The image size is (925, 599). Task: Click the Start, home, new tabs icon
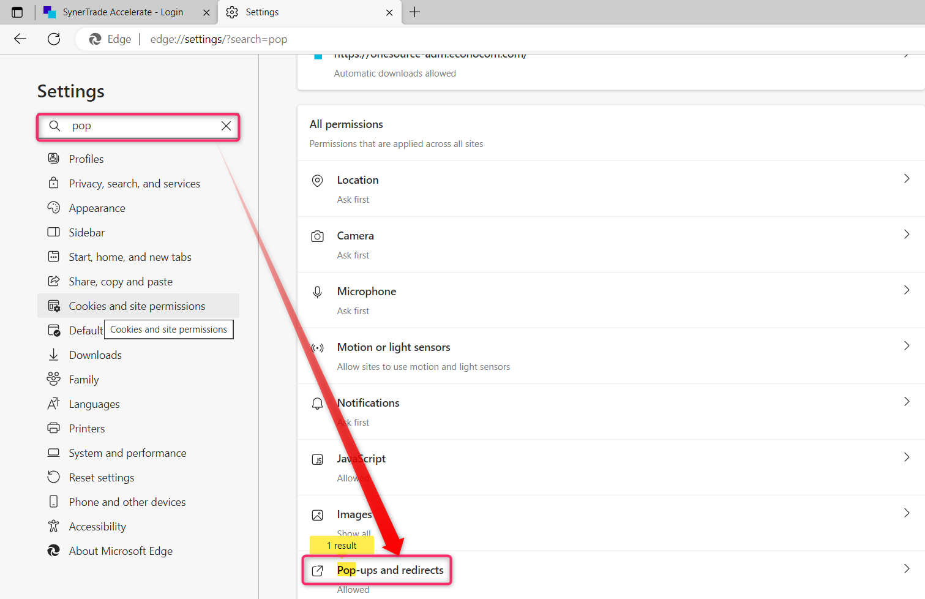(54, 257)
